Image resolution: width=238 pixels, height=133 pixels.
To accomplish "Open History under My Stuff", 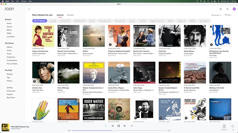I will coord(9,81).
